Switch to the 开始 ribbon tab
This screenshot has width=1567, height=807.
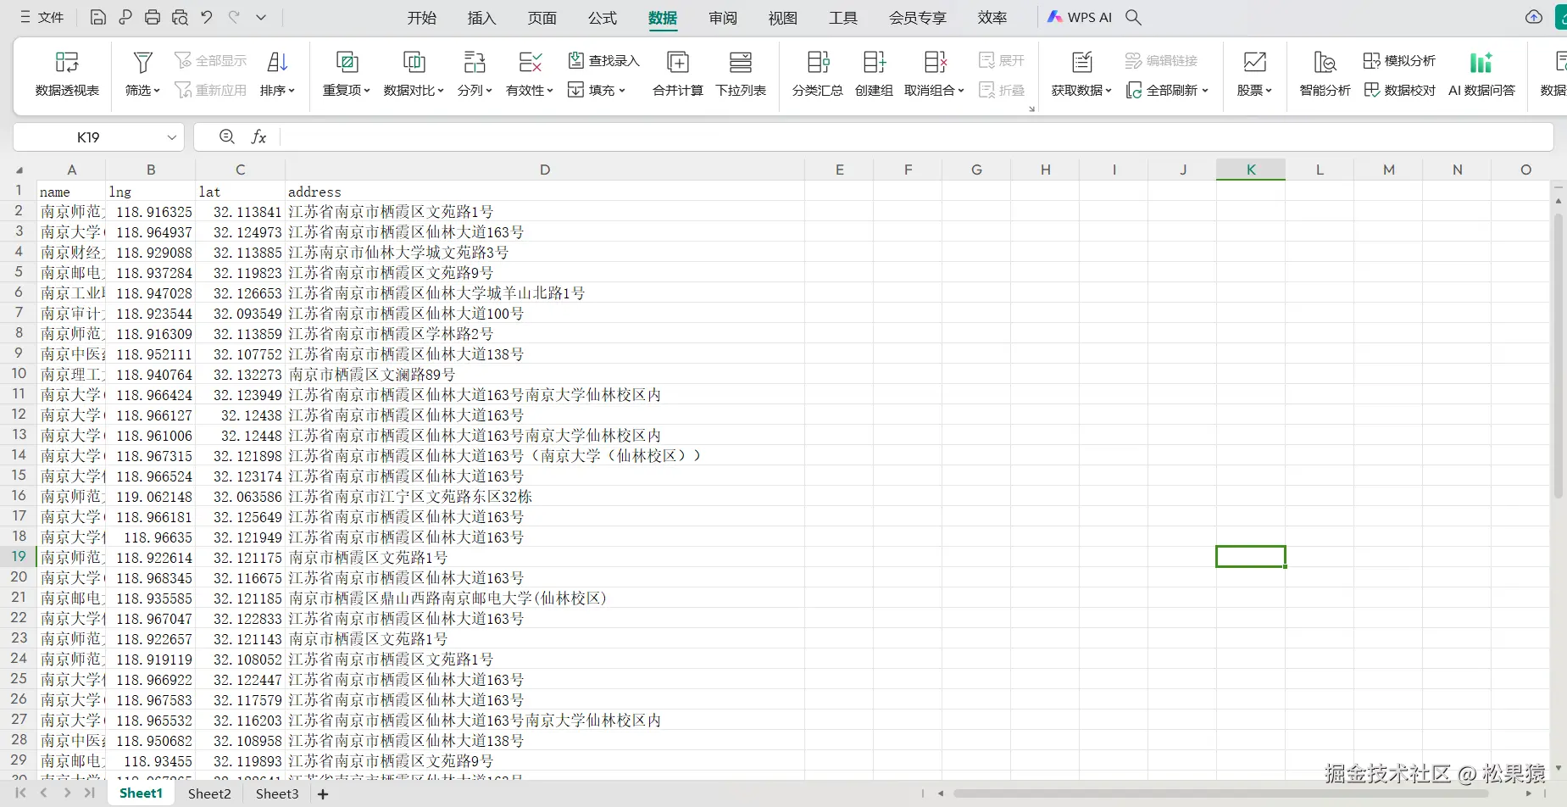(421, 17)
